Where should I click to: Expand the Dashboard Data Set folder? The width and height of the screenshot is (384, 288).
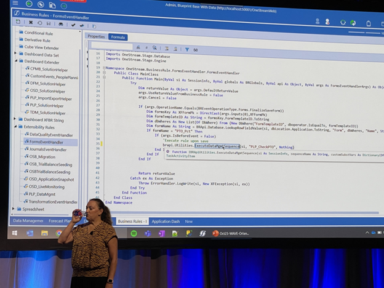pos(15,53)
